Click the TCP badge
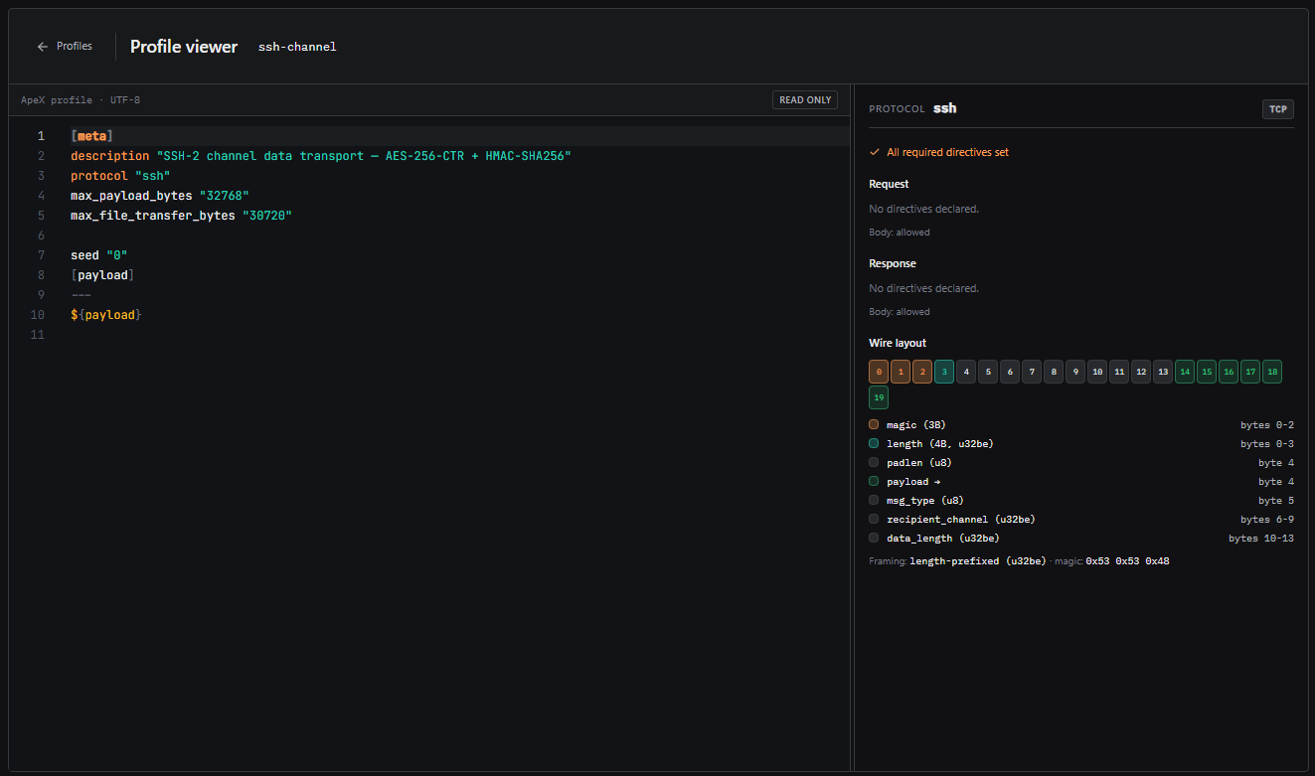This screenshot has height=776, width=1315. pyautogui.click(x=1278, y=108)
